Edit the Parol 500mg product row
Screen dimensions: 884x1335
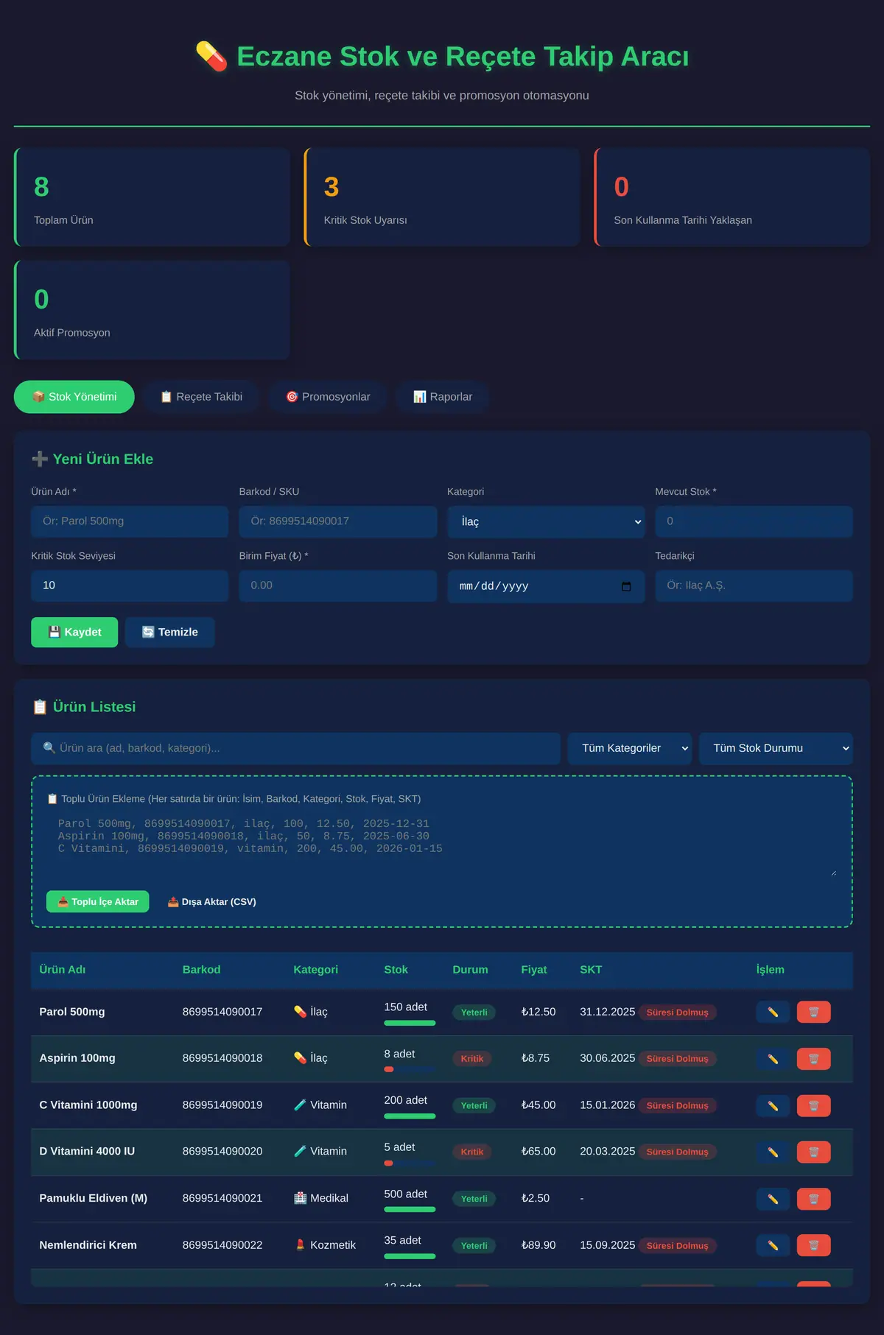(x=773, y=1012)
